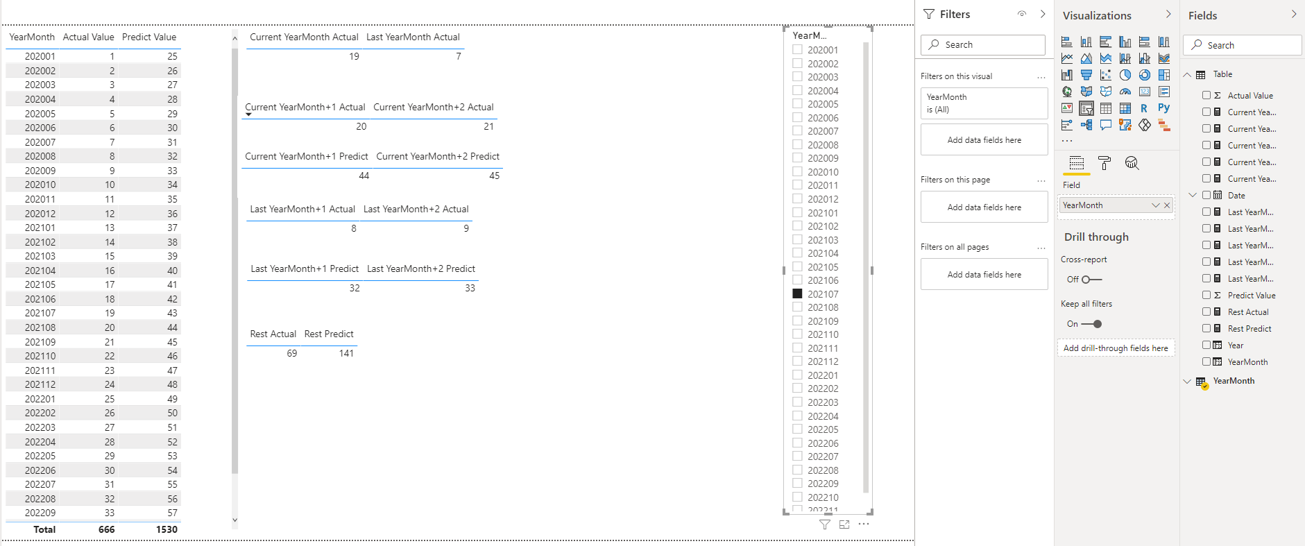1305x546 pixels.
Task: Open the Format paint roller tab
Action: tap(1104, 164)
